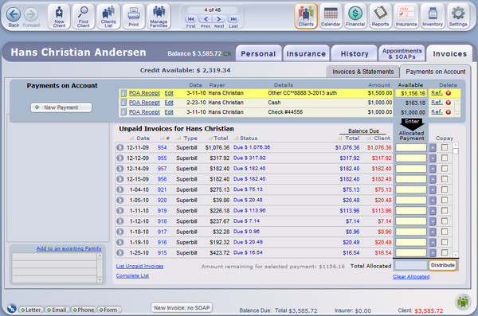
Task: Switch to the client Insurance tab
Action: (306, 53)
